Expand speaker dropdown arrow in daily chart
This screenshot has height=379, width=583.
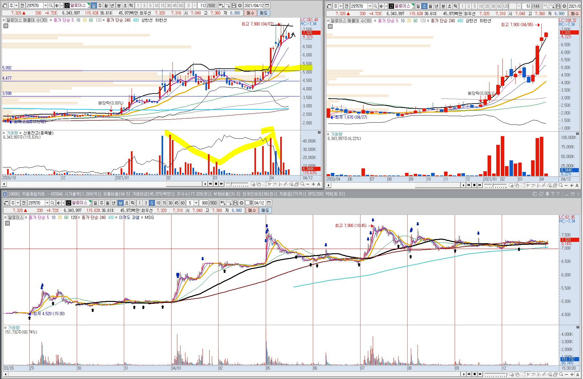(x=62, y=5)
